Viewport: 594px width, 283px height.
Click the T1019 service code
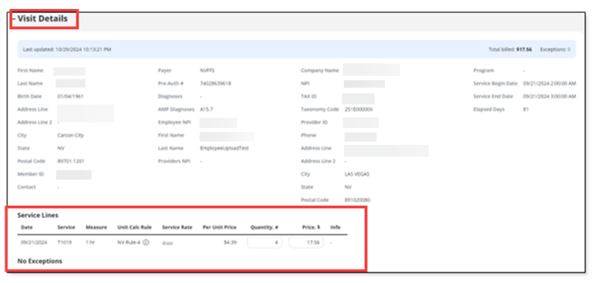pos(65,243)
